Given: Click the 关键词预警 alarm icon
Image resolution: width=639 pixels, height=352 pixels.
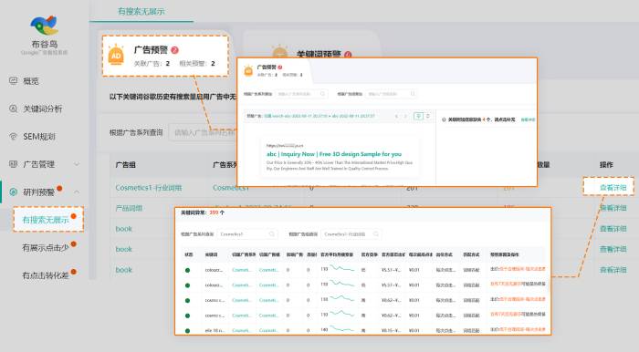Looking at the screenshot, I should [280, 52].
